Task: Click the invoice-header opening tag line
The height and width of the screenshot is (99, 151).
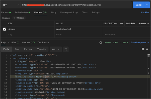Action: [x=20, y=58]
